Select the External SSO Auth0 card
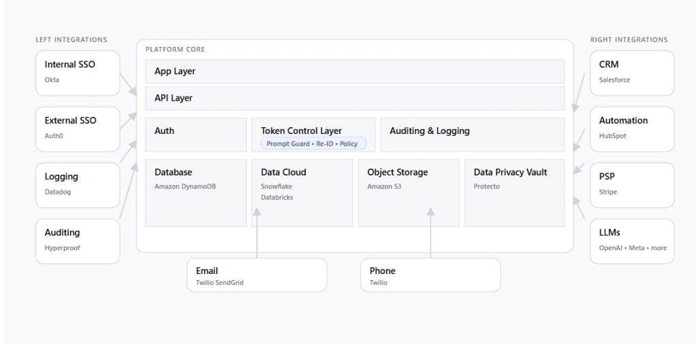 [x=77, y=128]
